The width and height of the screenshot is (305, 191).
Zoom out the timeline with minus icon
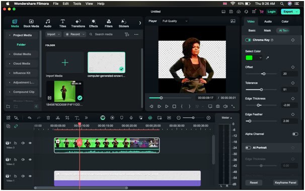(179, 118)
